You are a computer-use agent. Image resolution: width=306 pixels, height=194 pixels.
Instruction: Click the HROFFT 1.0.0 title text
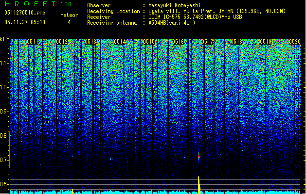pyautogui.click(x=38, y=4)
